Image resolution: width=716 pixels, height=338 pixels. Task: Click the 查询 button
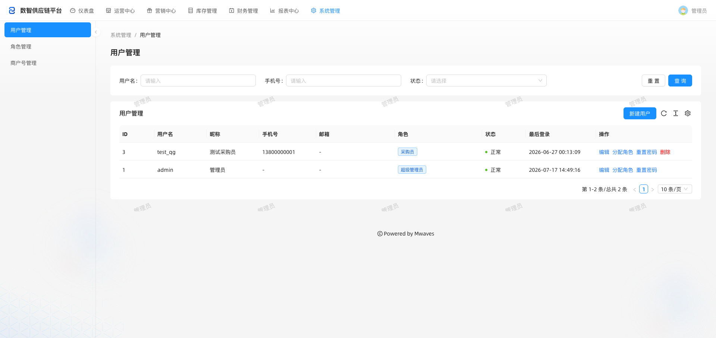tap(680, 80)
